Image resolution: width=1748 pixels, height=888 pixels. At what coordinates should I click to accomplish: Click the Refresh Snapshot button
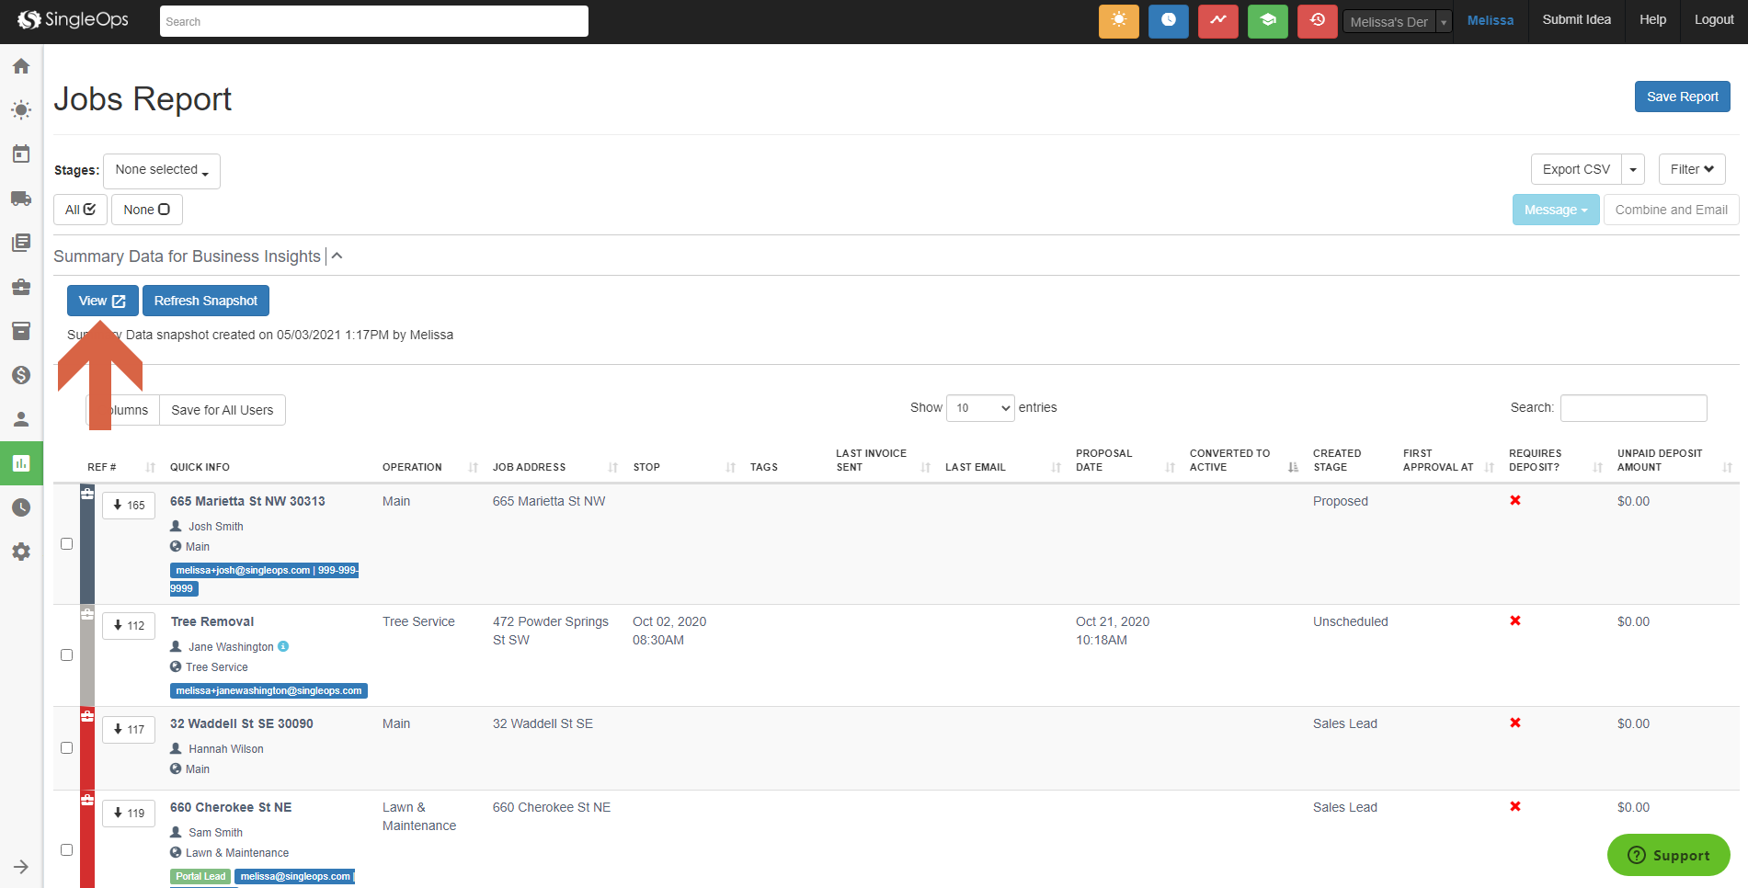pyautogui.click(x=206, y=301)
